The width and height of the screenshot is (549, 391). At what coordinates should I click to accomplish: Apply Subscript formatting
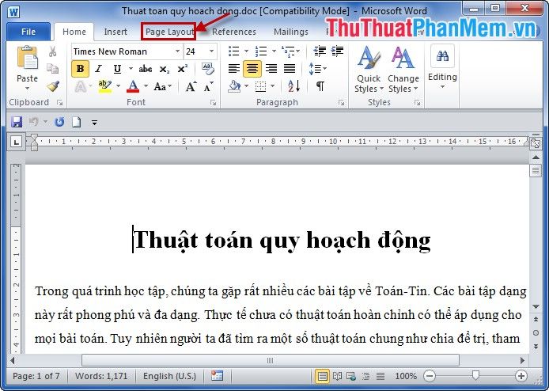(x=165, y=69)
